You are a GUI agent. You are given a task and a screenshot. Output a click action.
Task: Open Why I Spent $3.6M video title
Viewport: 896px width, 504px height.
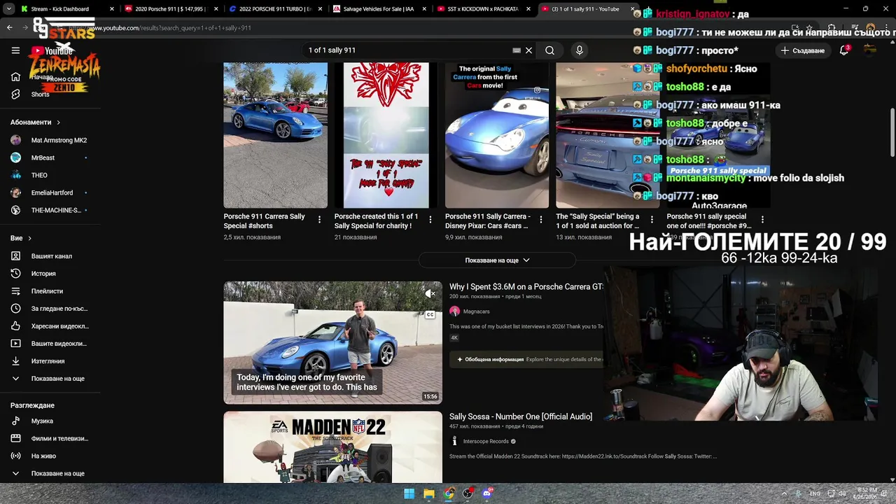click(526, 287)
